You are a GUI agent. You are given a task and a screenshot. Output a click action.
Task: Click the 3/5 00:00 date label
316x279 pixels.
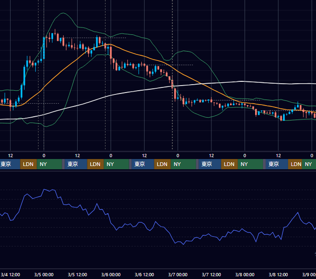pos(44,275)
